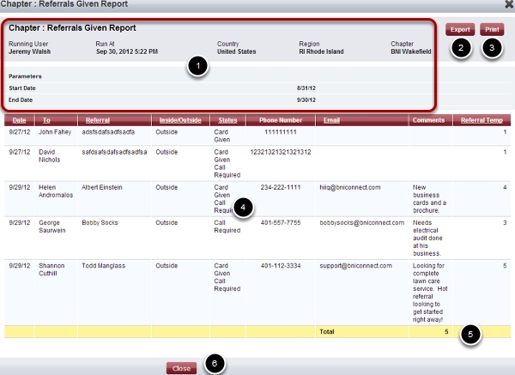Viewport: 515px width, 375px height.
Task: Sort by the Status column header
Action: click(x=227, y=120)
